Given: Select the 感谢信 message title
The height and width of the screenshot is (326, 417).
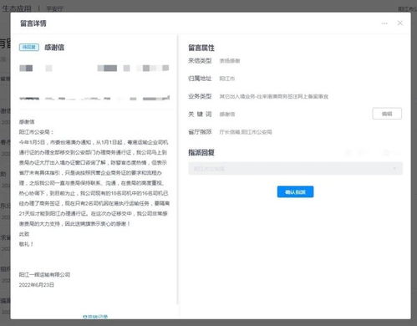Looking at the screenshot, I should click(x=54, y=48).
